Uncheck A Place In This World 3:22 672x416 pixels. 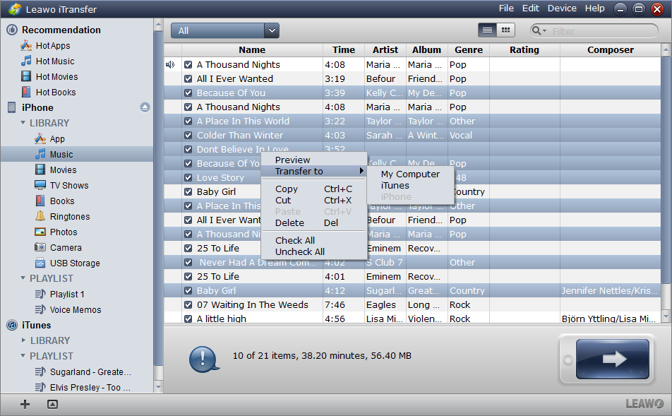[x=188, y=121]
